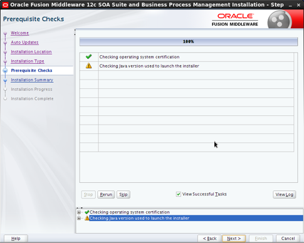Click the Installation Summary step bullet icon
Image resolution: width=304 pixels, height=243 pixels.
point(6,80)
